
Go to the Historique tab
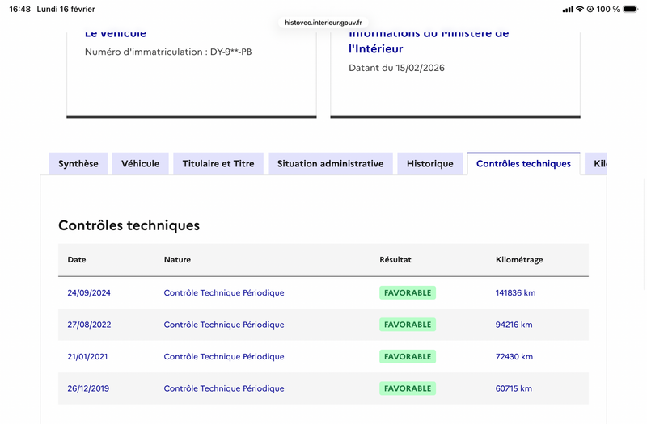(430, 164)
